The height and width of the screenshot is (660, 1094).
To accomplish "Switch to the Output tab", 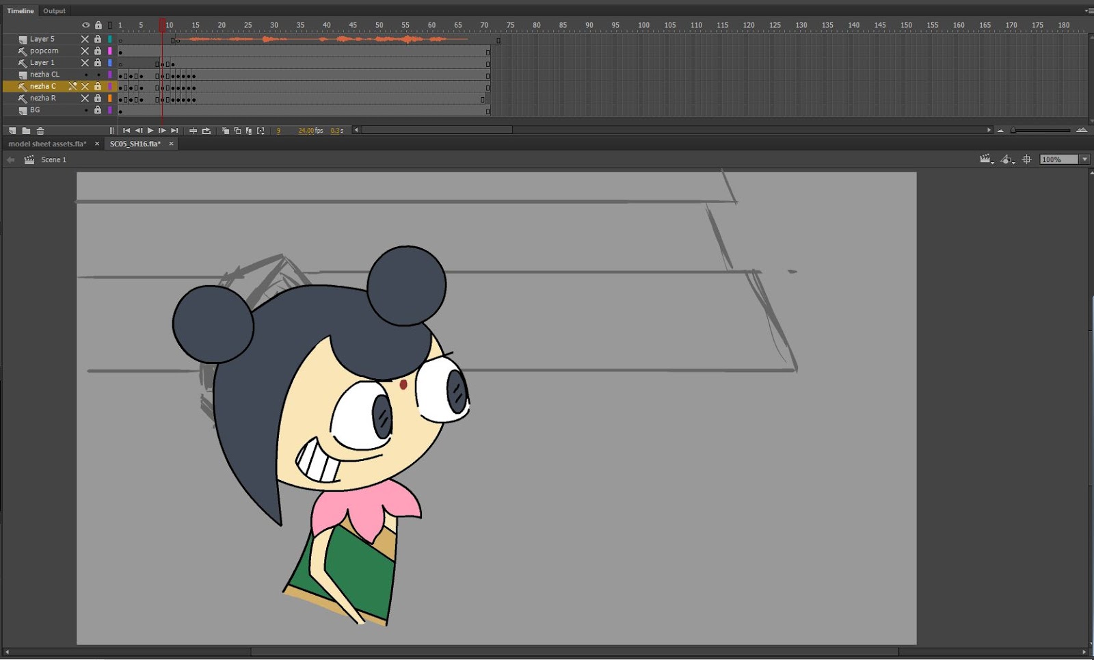I will [55, 11].
